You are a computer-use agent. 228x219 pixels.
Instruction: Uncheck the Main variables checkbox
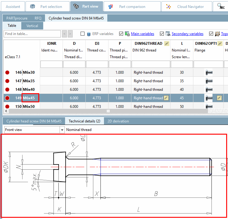121,34
